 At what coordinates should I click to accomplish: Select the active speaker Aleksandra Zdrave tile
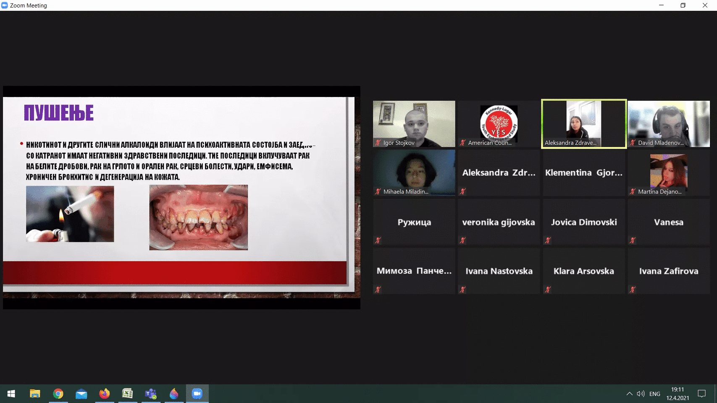tap(583, 123)
